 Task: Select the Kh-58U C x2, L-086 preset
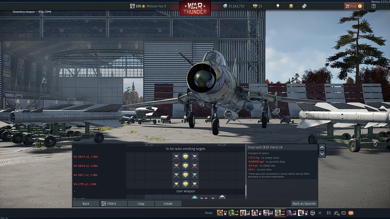[x=85, y=175]
